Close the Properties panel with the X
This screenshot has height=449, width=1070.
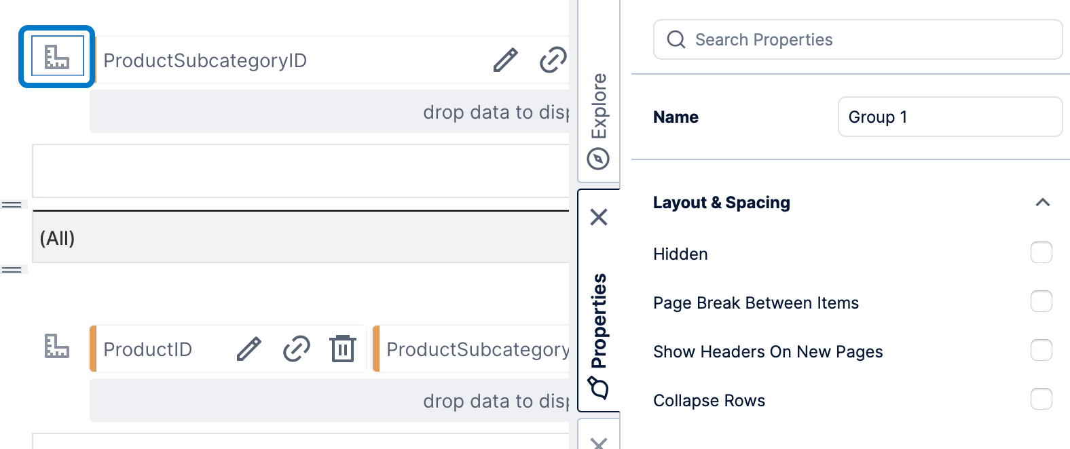599,217
